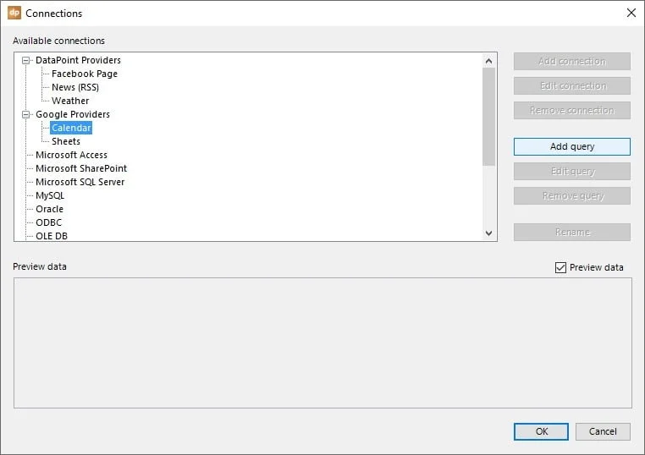Close the Connections dialog
Viewport: 645px width, 455px height.
[631, 13]
